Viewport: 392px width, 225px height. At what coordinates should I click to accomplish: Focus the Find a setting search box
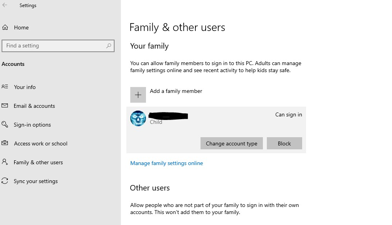pos(55,46)
